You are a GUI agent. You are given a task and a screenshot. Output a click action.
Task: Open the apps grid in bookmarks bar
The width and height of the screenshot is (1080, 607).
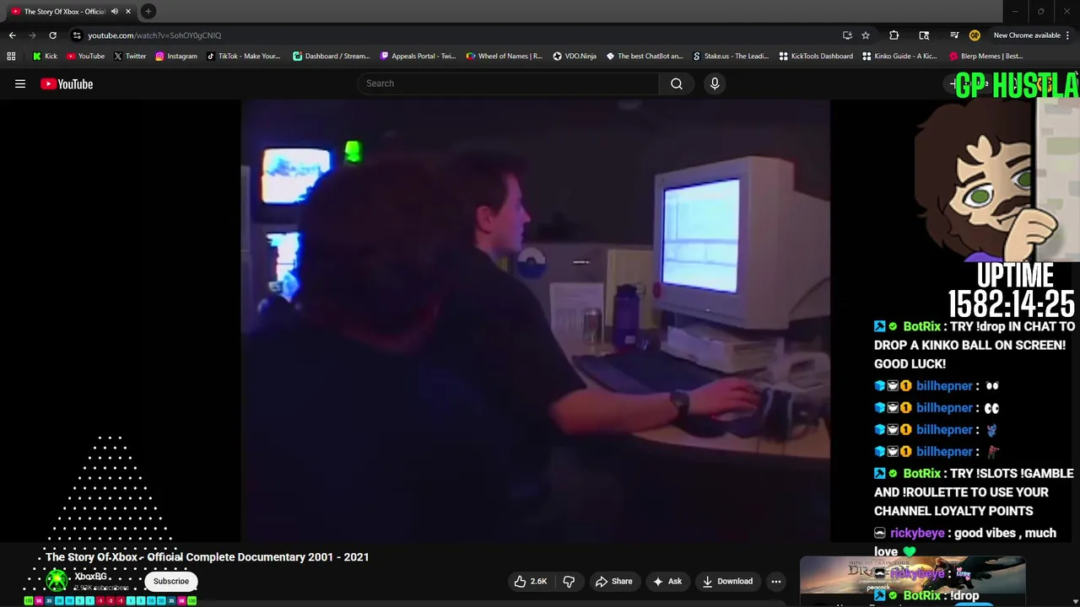point(11,56)
